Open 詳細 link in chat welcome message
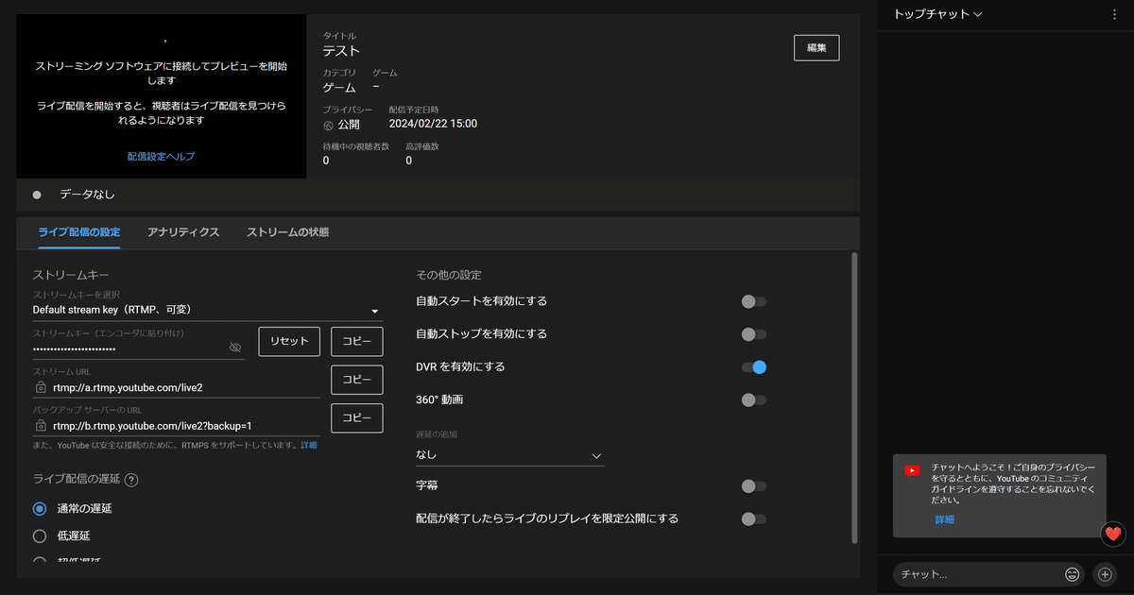 tap(945, 520)
